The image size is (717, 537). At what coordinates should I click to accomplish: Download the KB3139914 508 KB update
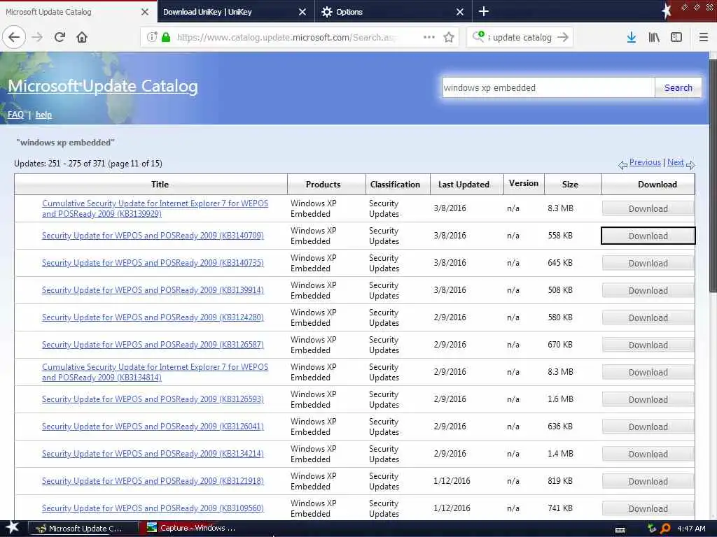point(648,291)
